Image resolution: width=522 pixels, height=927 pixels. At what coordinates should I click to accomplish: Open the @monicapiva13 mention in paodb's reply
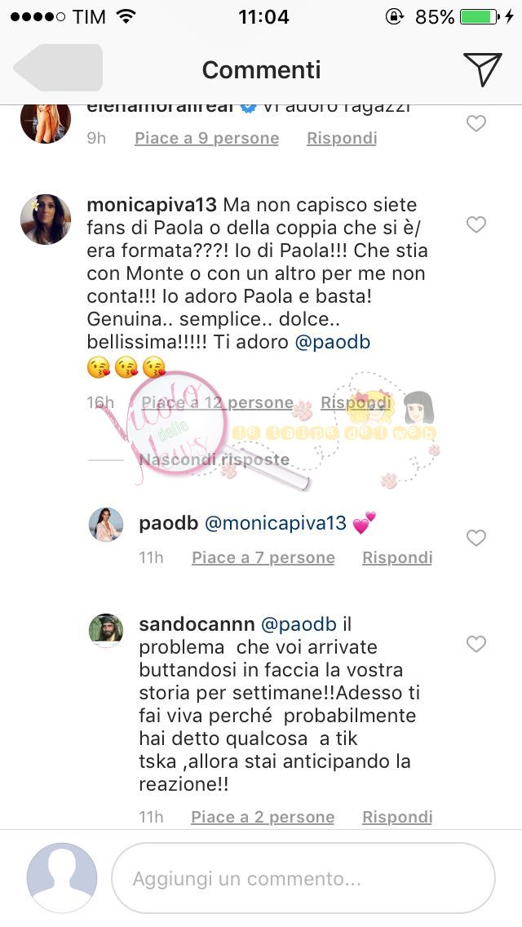point(276,523)
